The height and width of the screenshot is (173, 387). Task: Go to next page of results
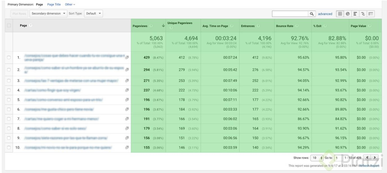click(x=374, y=158)
